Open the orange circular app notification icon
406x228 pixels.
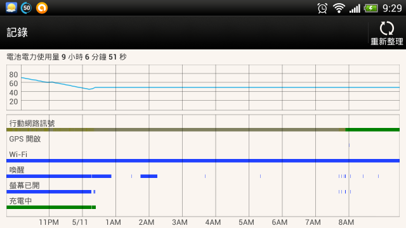click(42, 8)
